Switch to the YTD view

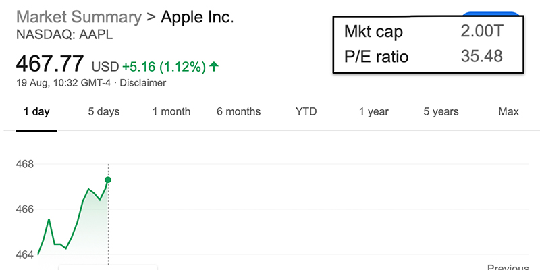click(306, 112)
